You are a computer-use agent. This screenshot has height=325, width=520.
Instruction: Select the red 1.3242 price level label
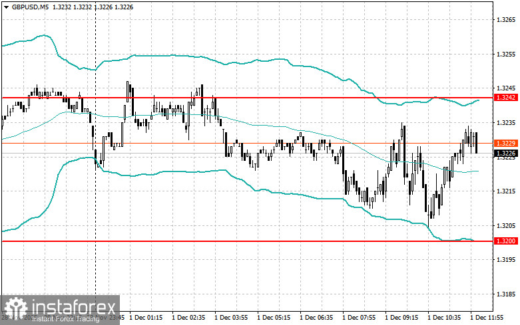coord(506,97)
